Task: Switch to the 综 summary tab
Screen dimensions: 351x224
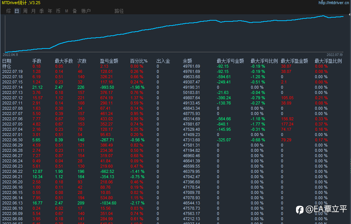Action: pos(9,11)
